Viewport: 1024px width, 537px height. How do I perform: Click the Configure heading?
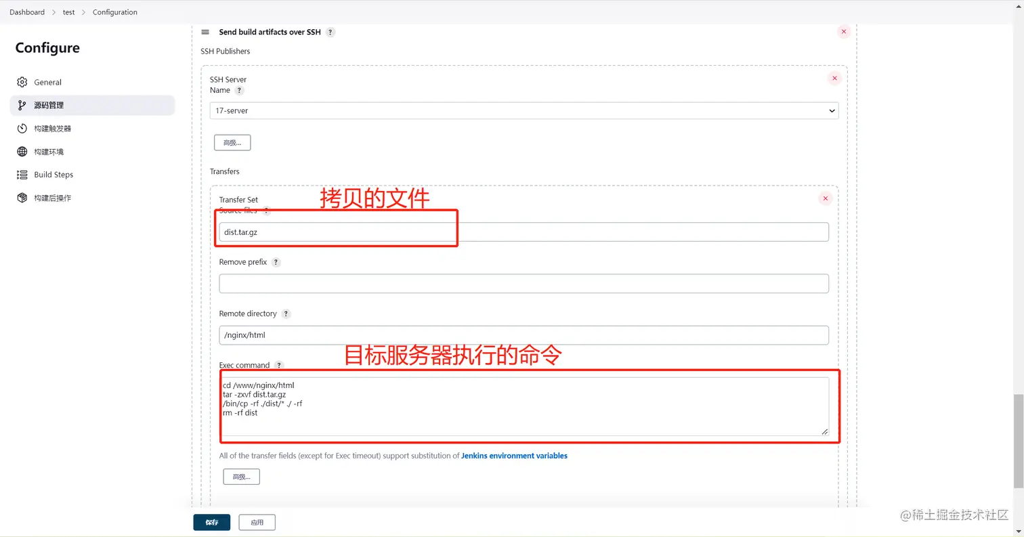pos(47,48)
